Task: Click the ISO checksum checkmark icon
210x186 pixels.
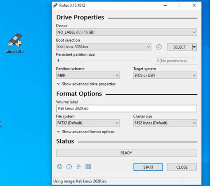Action: click(x=159, y=47)
